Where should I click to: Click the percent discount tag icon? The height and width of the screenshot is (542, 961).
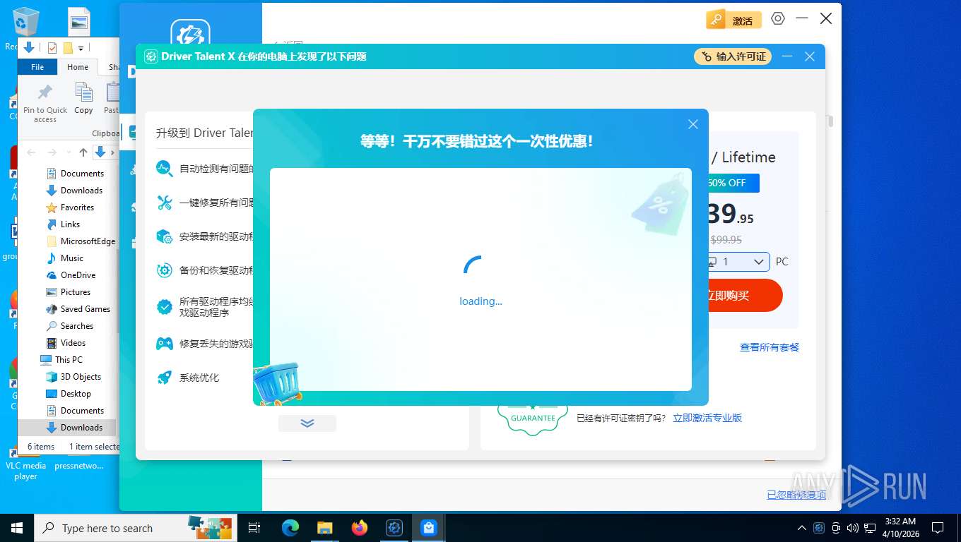[661, 205]
